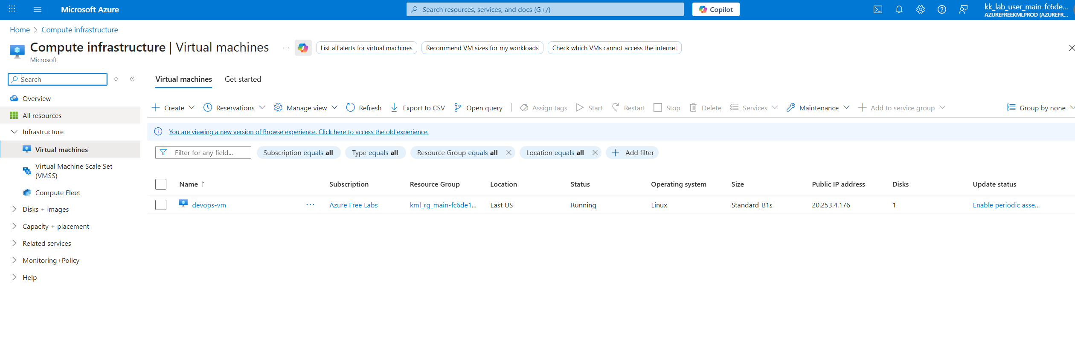1075x348 pixels.
Task: Click the Type equals all filter
Action: [375, 152]
